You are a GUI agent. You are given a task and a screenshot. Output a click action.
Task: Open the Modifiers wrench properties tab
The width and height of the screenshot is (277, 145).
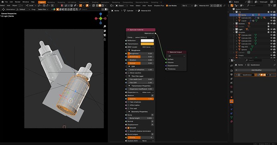point(232,101)
